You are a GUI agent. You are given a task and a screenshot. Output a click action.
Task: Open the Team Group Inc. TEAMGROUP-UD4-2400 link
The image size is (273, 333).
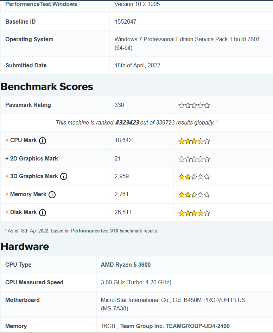pyautogui.click(x=175, y=326)
